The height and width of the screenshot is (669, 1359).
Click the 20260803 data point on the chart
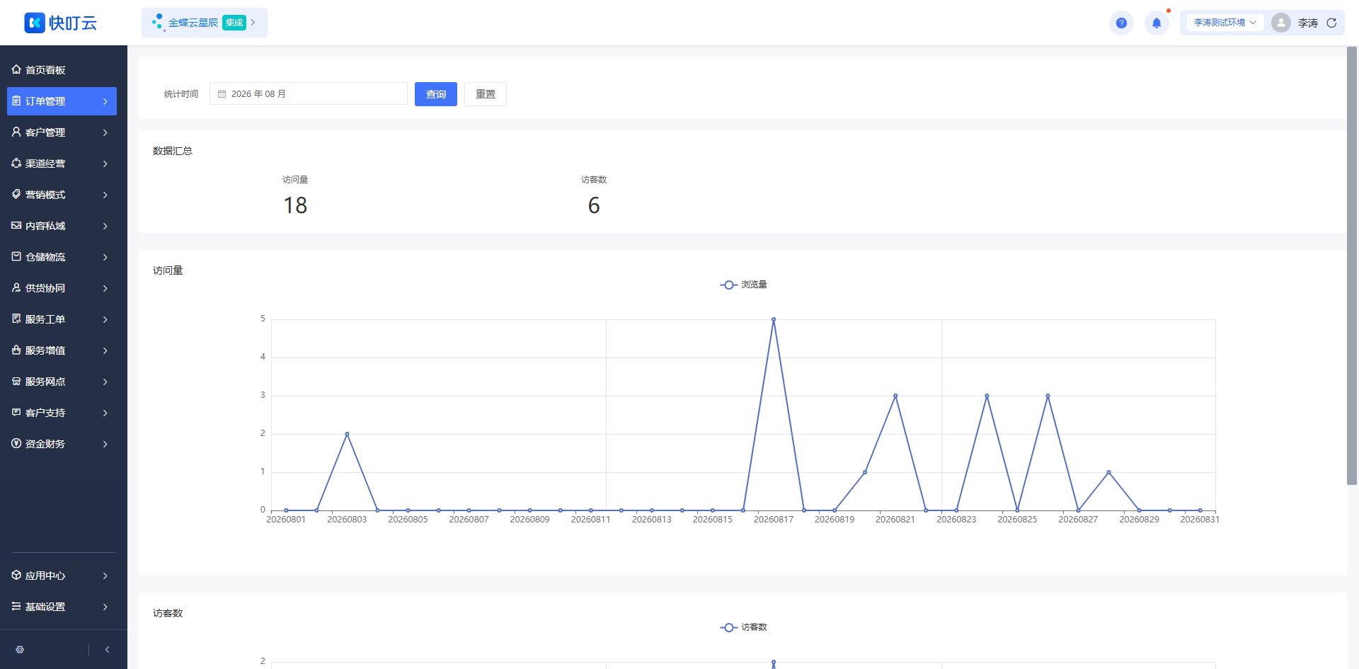click(347, 434)
